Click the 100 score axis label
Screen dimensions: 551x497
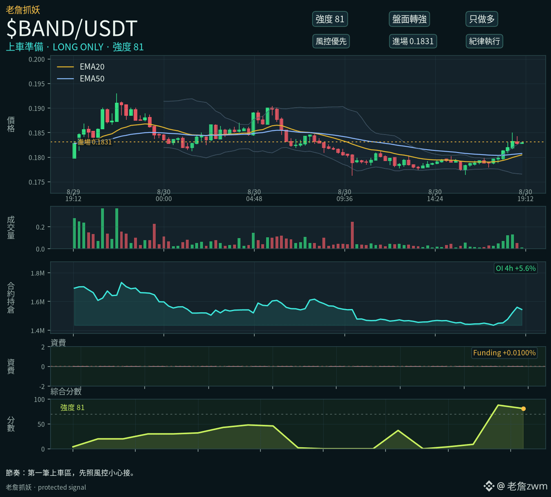[x=40, y=400]
